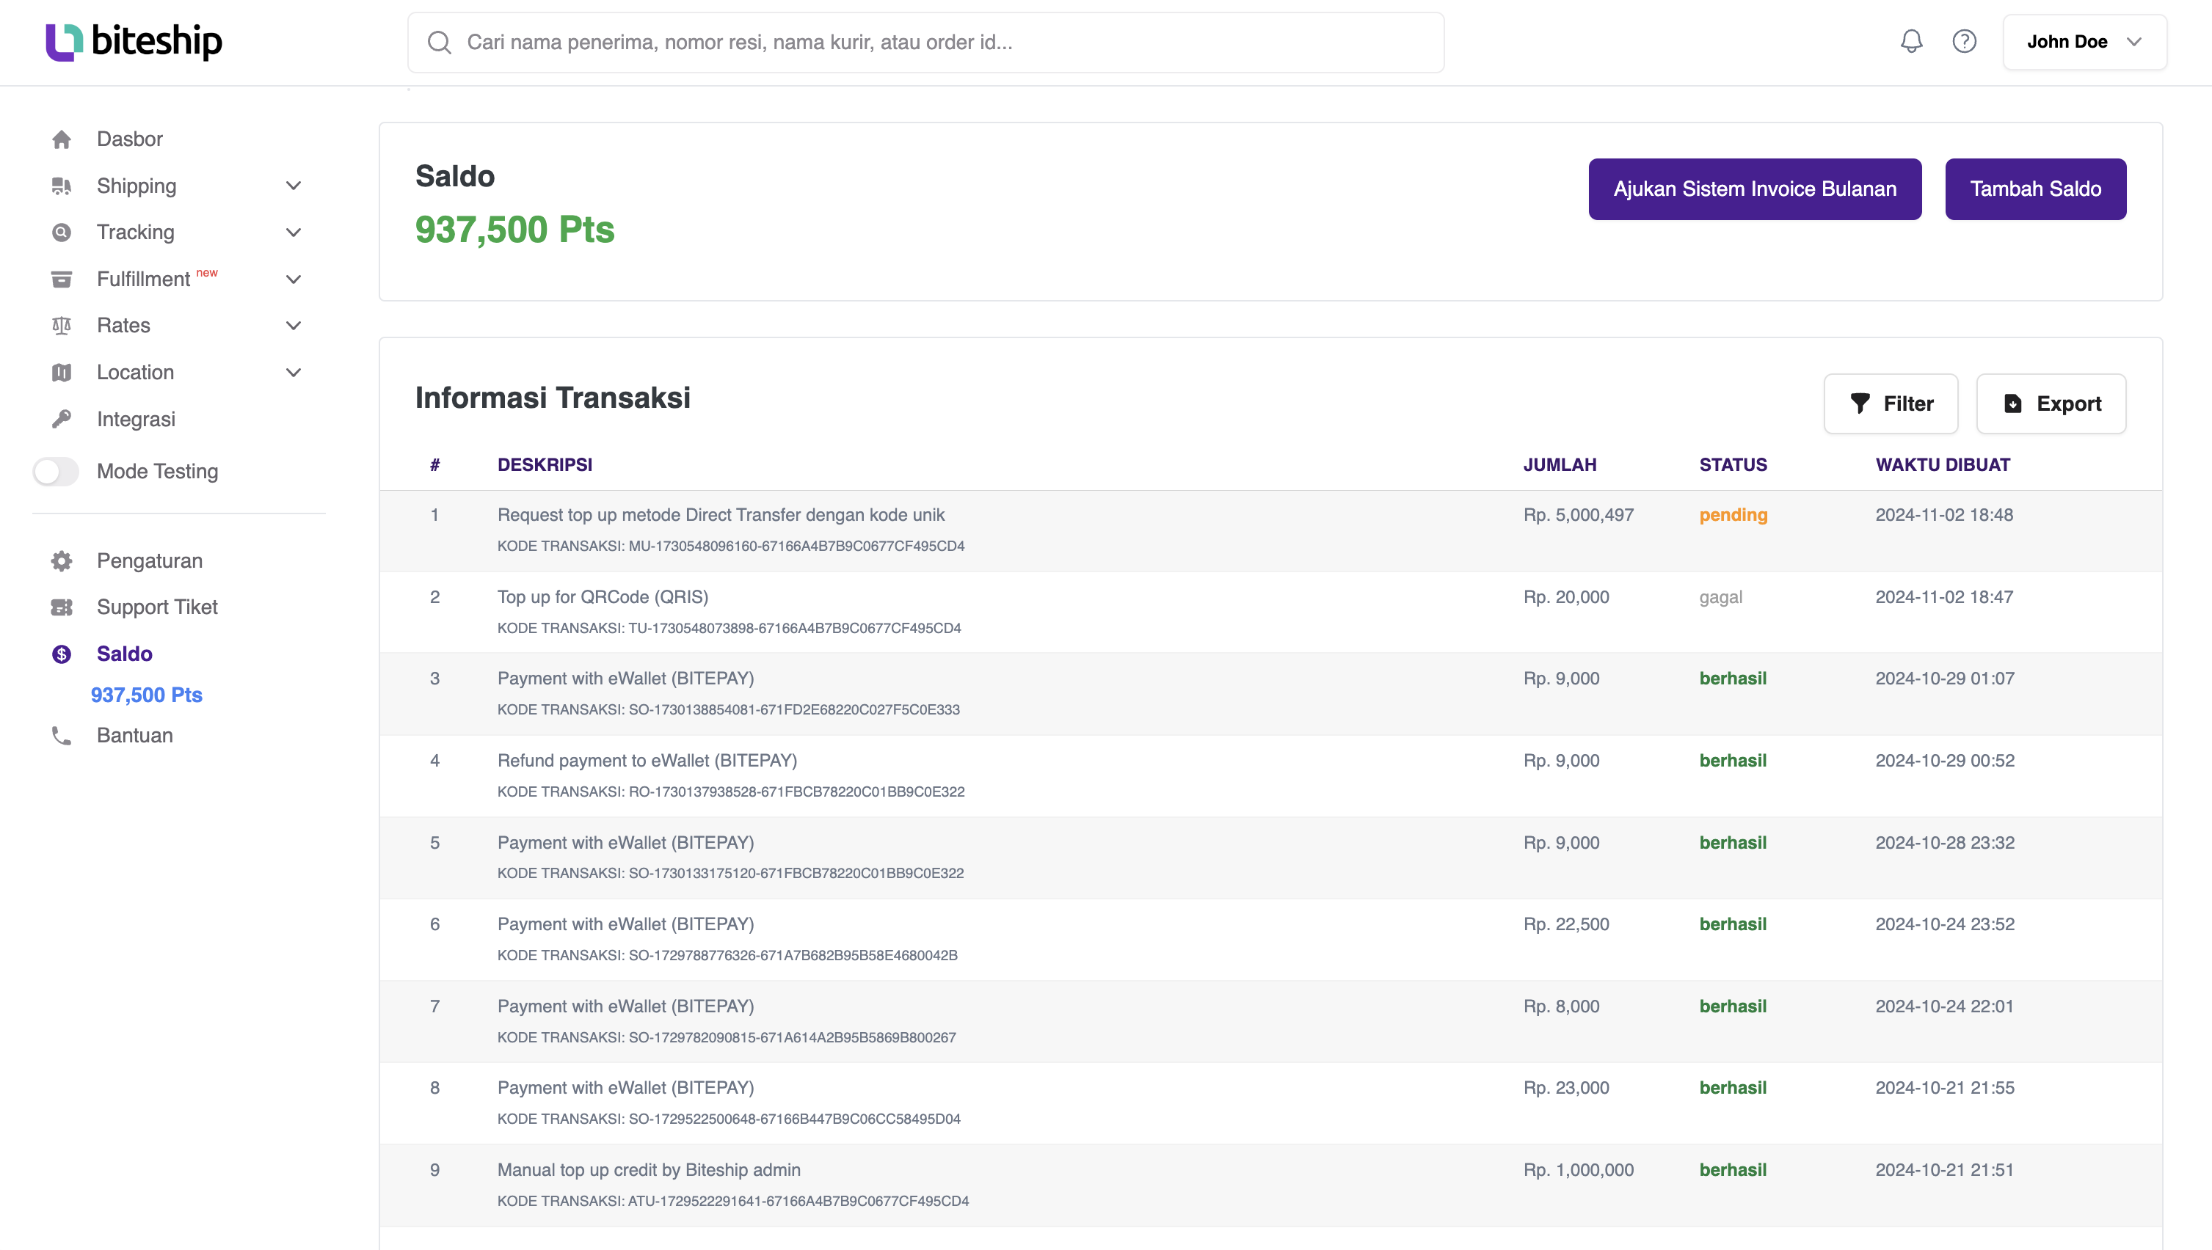Click the Saldo dollar coin icon
Viewport: 2212px width, 1250px height.
tap(62, 654)
